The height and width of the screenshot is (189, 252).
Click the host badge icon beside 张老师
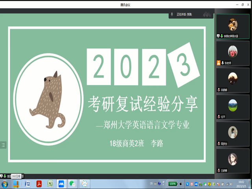pos(218,63)
